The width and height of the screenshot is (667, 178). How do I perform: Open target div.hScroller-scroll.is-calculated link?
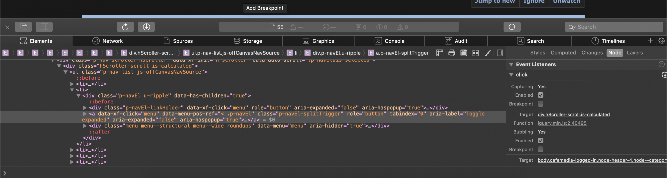pos(574,114)
